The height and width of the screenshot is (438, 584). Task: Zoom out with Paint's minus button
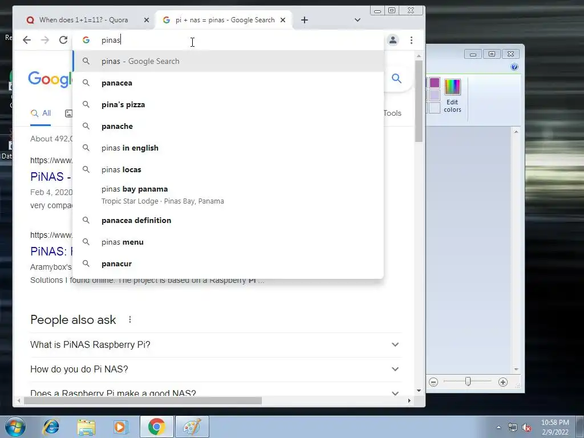click(433, 382)
